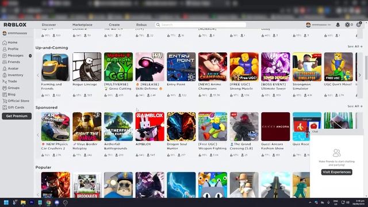Image resolution: width=368 pixels, height=207 pixels.
Task: Click the Get Premium button
Action: coord(17,116)
